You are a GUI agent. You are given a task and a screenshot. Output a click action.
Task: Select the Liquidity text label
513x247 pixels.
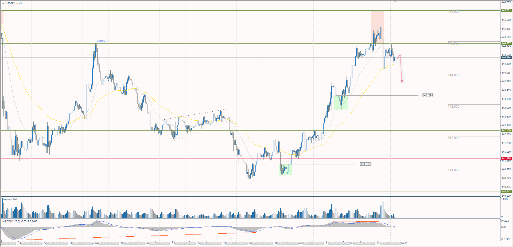[x=103, y=41]
